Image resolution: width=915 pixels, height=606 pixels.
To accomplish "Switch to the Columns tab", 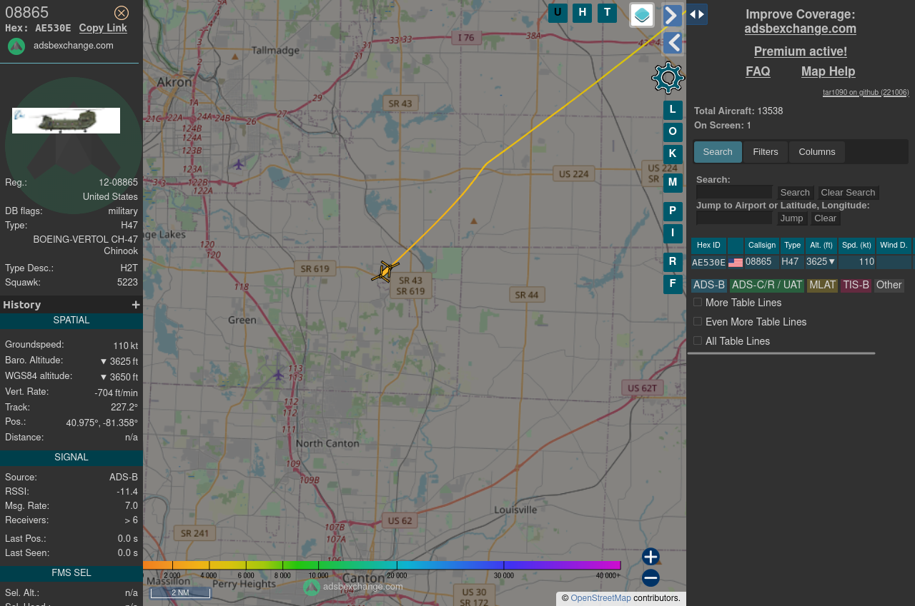I will click(x=817, y=152).
